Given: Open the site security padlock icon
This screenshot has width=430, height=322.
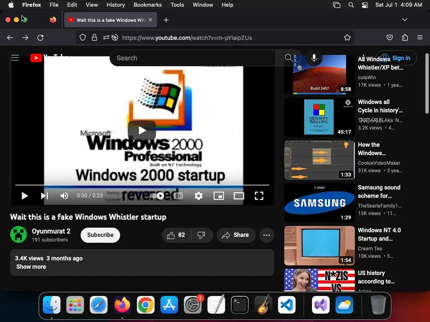Looking at the screenshot, I should click(x=94, y=37).
